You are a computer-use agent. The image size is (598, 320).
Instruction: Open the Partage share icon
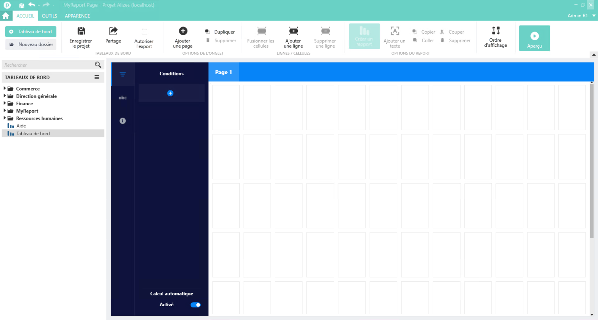pos(113,31)
